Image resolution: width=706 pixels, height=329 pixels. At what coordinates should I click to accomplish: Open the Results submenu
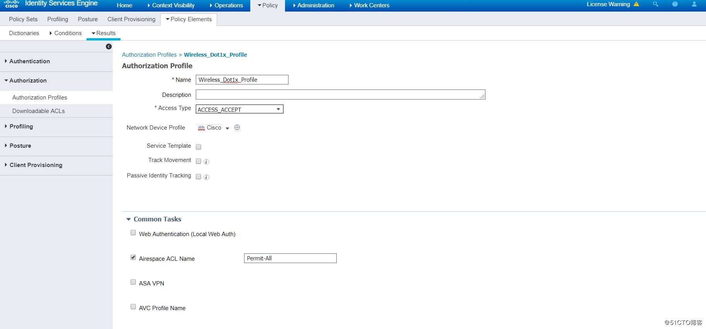104,33
